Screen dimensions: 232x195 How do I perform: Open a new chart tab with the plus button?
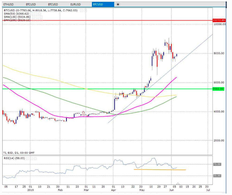pos(118,4)
